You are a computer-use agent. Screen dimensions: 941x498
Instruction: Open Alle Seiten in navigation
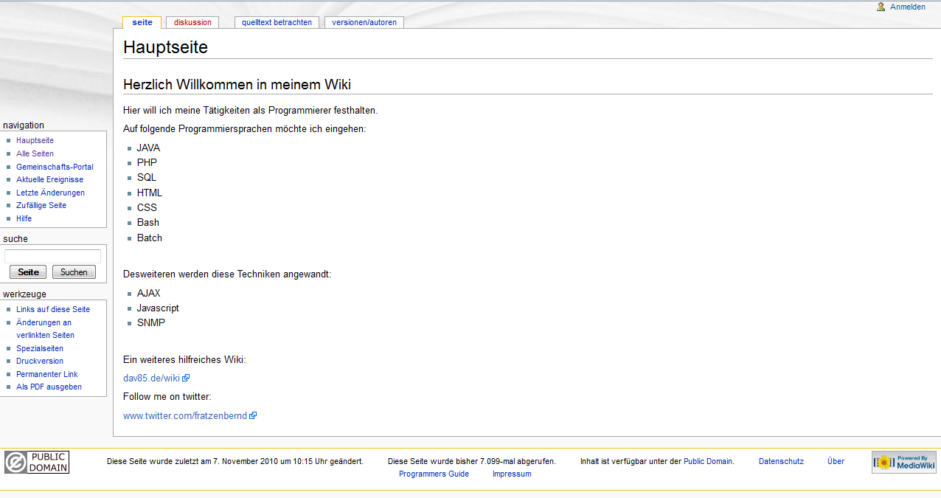coord(35,153)
